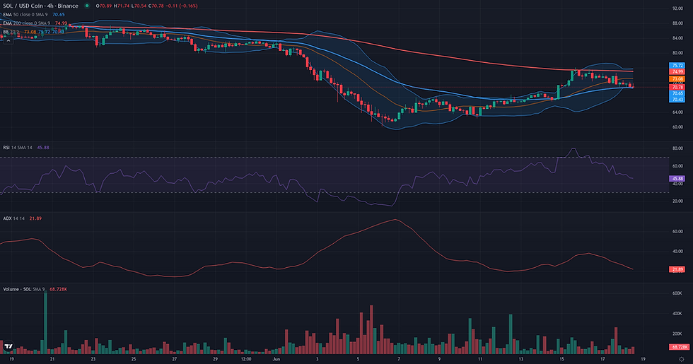The height and width of the screenshot is (364, 693).
Task: Click the tallest green volume bar near 21
Action: [45, 322]
